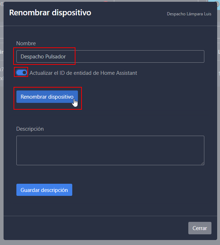Viewport: 220px width, 245px height.
Task: Click the "Despacho Lámpara Luis" device name
Action: click(x=189, y=14)
